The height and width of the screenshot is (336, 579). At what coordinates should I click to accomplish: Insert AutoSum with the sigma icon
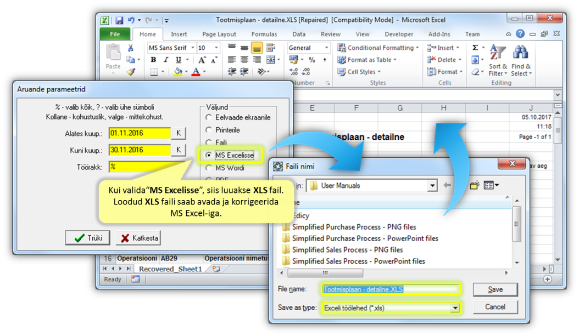(x=475, y=48)
